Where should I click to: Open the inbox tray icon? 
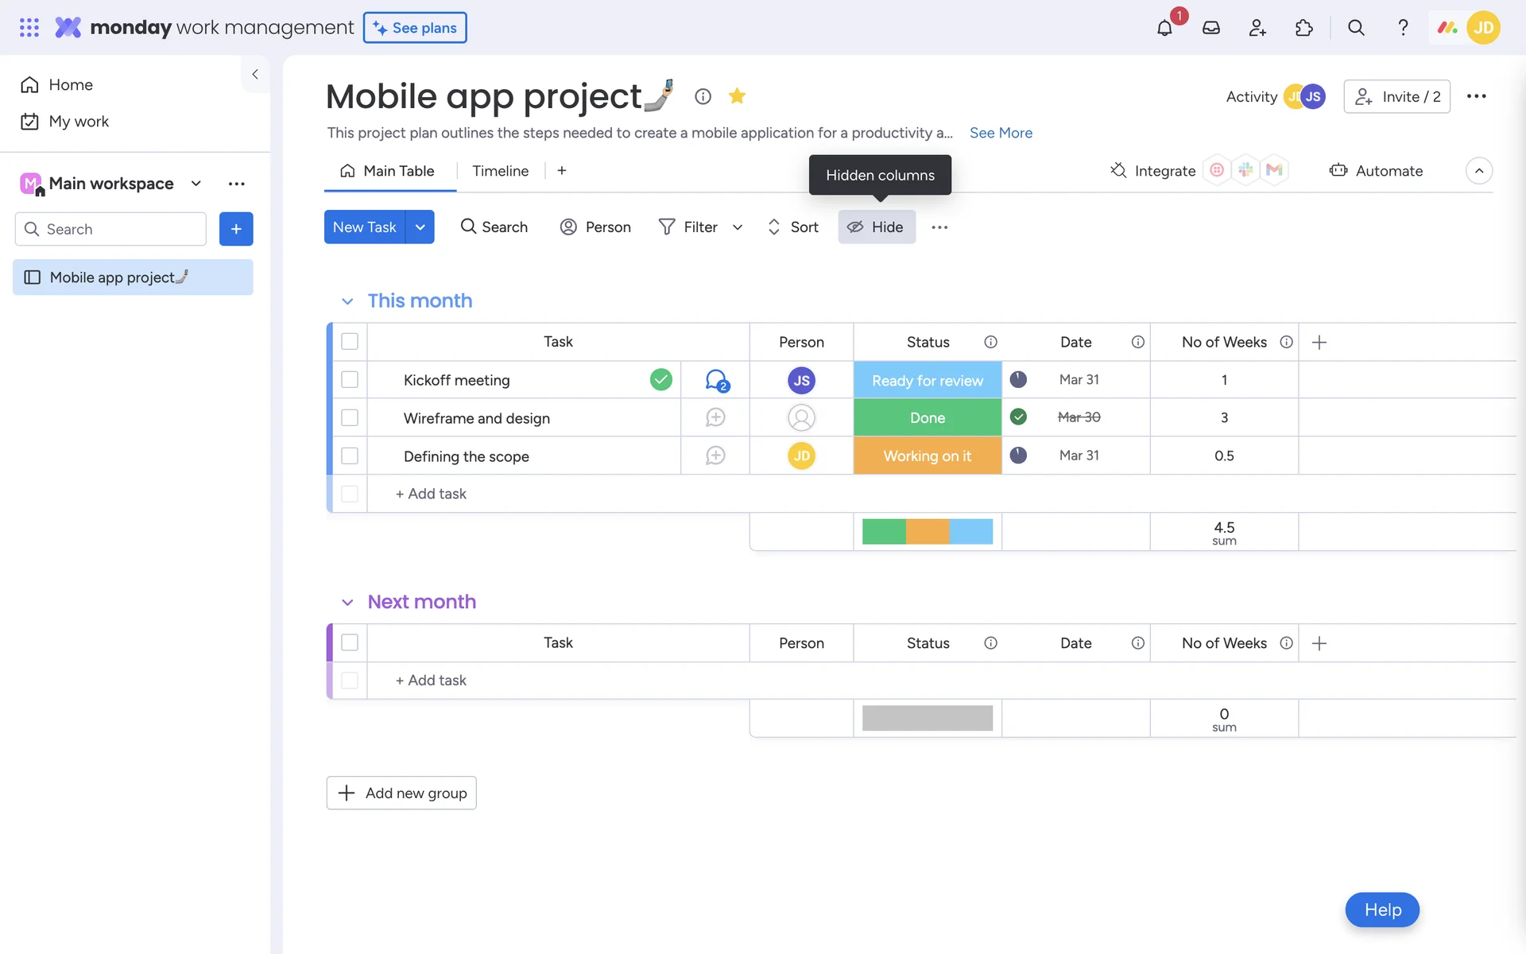[x=1210, y=28]
